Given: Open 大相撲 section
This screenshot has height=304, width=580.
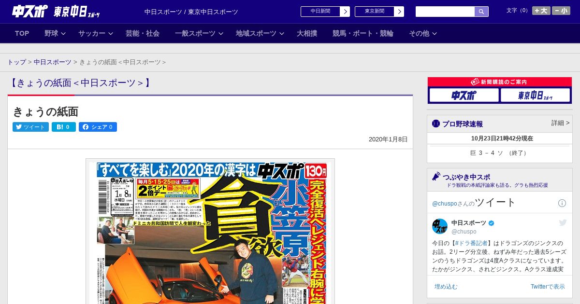Looking at the screenshot, I should [307, 33].
